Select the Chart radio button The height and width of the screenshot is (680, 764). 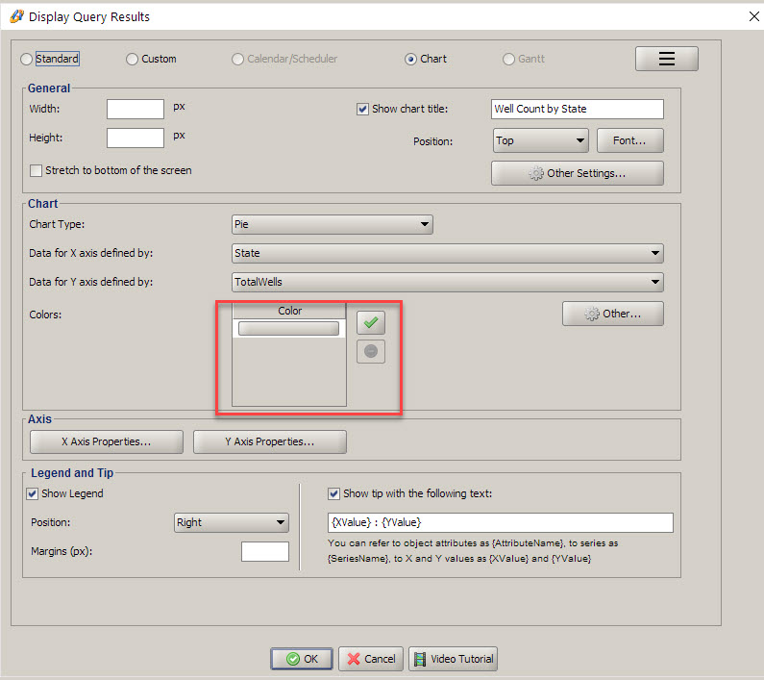[x=410, y=59]
